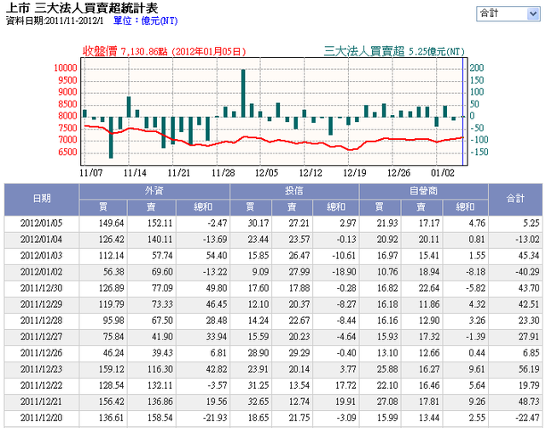Click foreign net value 54.40
Screen dimensions: 546x428
[x=216, y=256]
